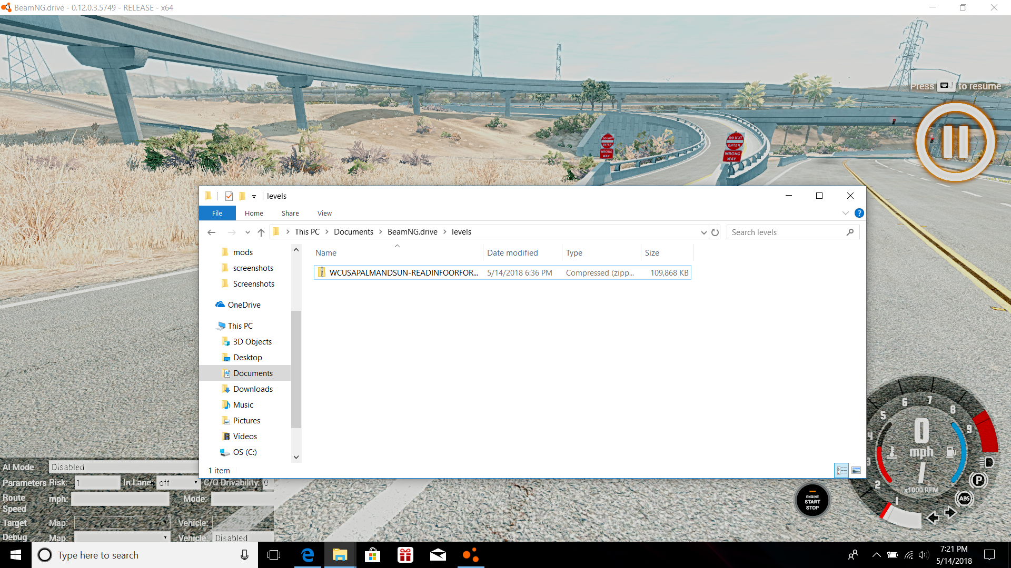Open Microsoft Store from taskbar
This screenshot has width=1011, height=568.
[373, 555]
